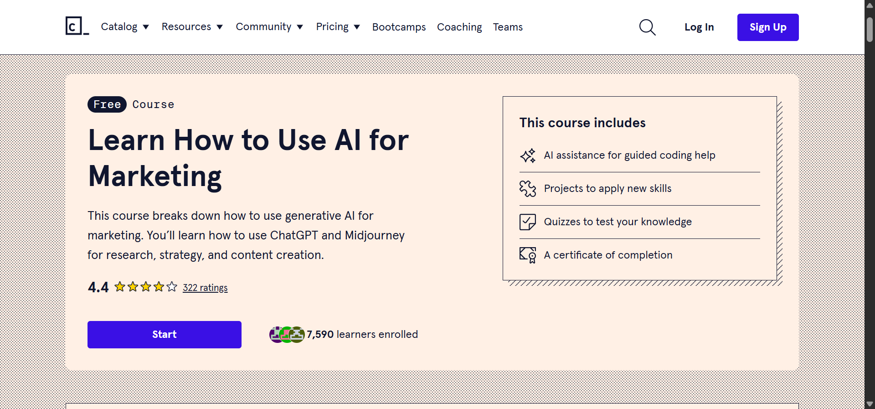Click the Quizzes checkmark icon

(x=528, y=222)
